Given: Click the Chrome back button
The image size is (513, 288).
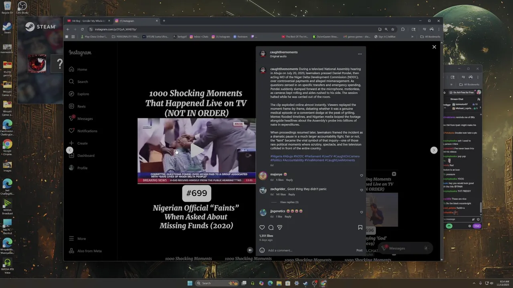Looking at the screenshot, I should [68, 29].
